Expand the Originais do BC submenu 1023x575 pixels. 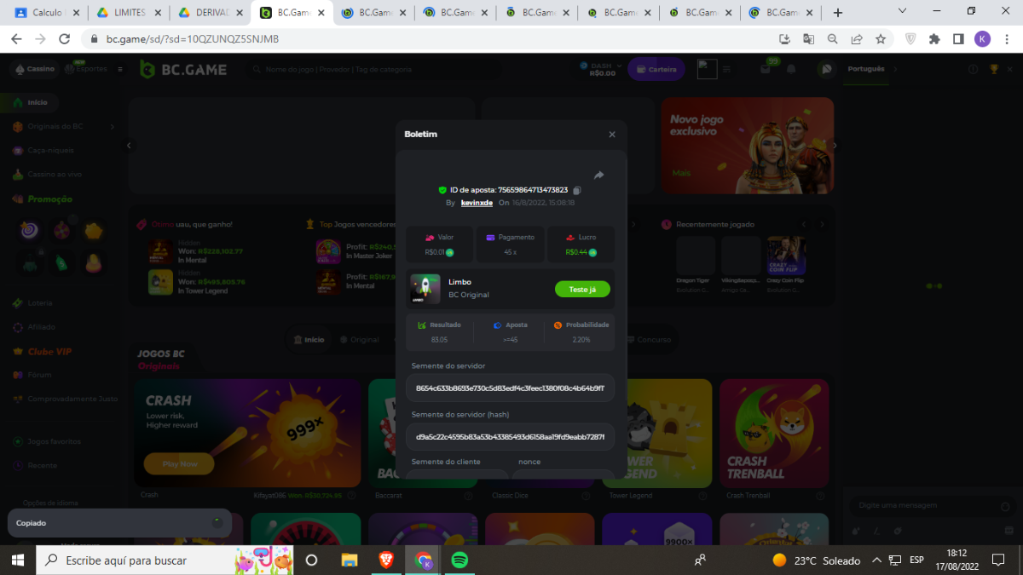112,126
